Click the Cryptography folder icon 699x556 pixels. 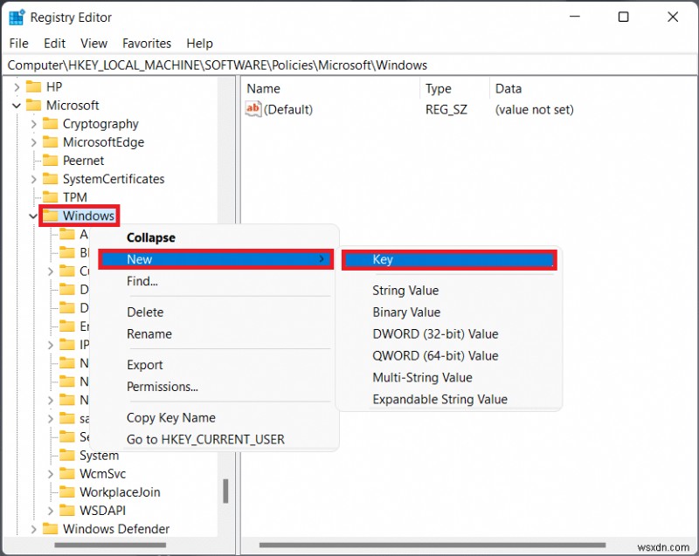point(51,123)
